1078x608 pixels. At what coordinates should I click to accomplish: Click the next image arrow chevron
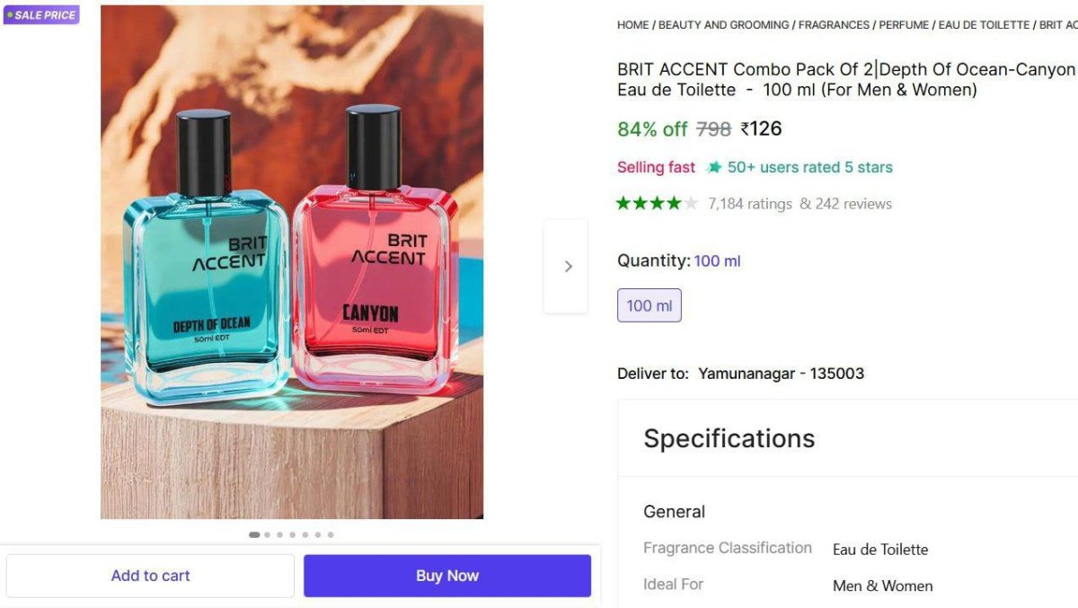tap(567, 267)
